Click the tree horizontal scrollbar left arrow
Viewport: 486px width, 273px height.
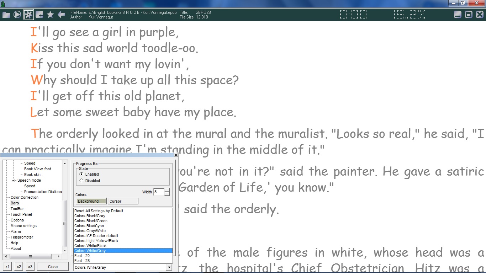point(6,256)
